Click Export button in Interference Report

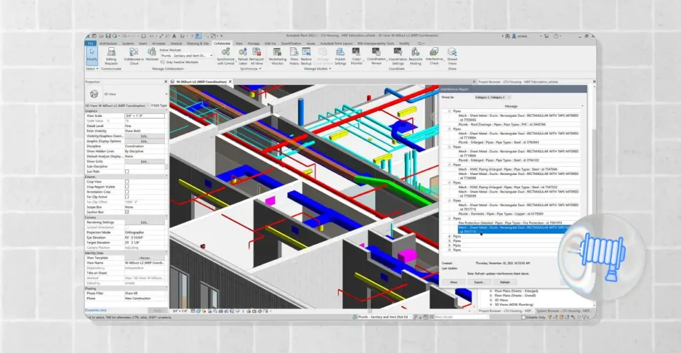click(x=479, y=283)
